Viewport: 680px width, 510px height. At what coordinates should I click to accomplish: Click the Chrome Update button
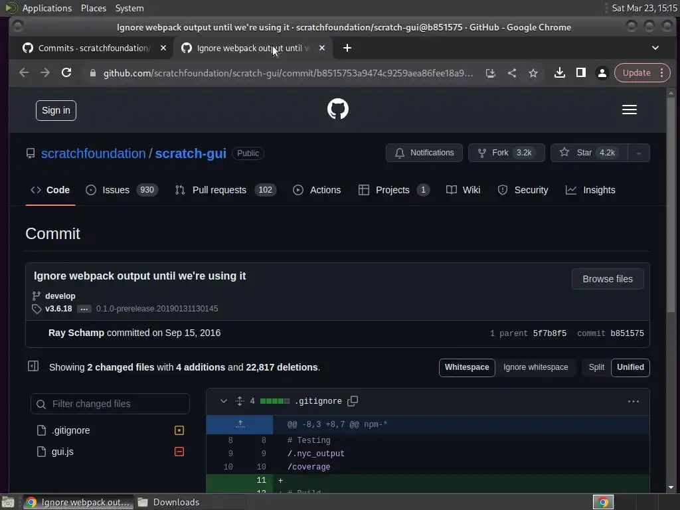click(637, 73)
